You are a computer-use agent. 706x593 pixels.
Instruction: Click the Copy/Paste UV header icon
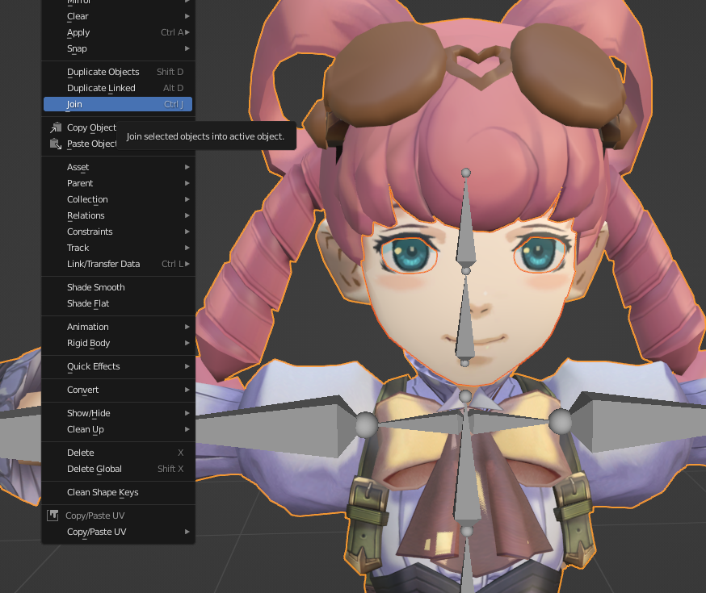point(53,516)
